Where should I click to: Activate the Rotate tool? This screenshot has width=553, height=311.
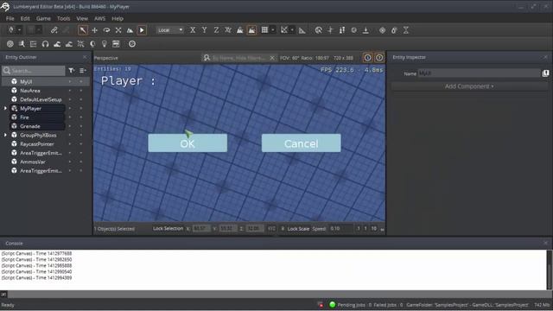coord(106,30)
